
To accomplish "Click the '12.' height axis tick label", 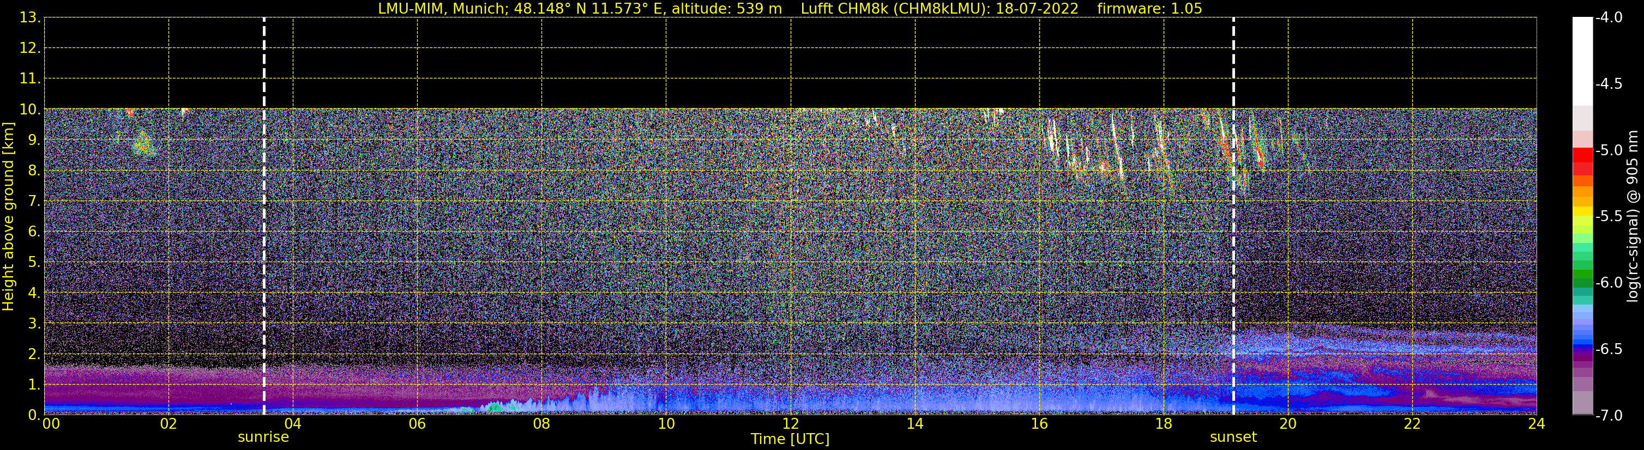I will click(x=29, y=48).
